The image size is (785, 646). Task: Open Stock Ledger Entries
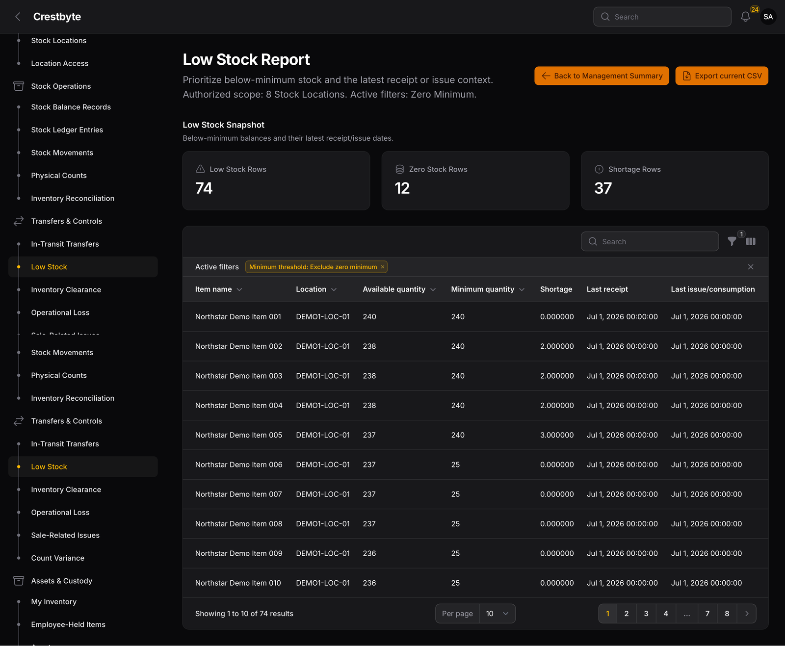click(x=67, y=130)
